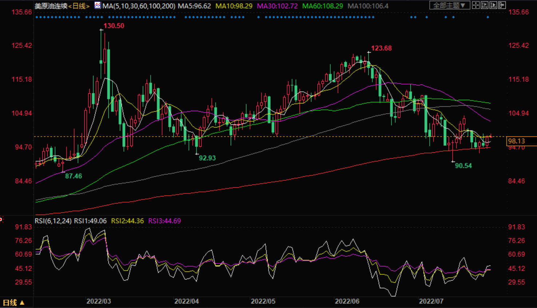This screenshot has width=537, height=308.
Task: Click the 90.54 low price marker
Action: (463, 166)
